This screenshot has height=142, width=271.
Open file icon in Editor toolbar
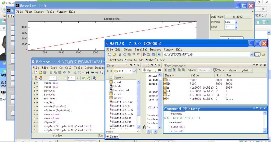point(40,72)
